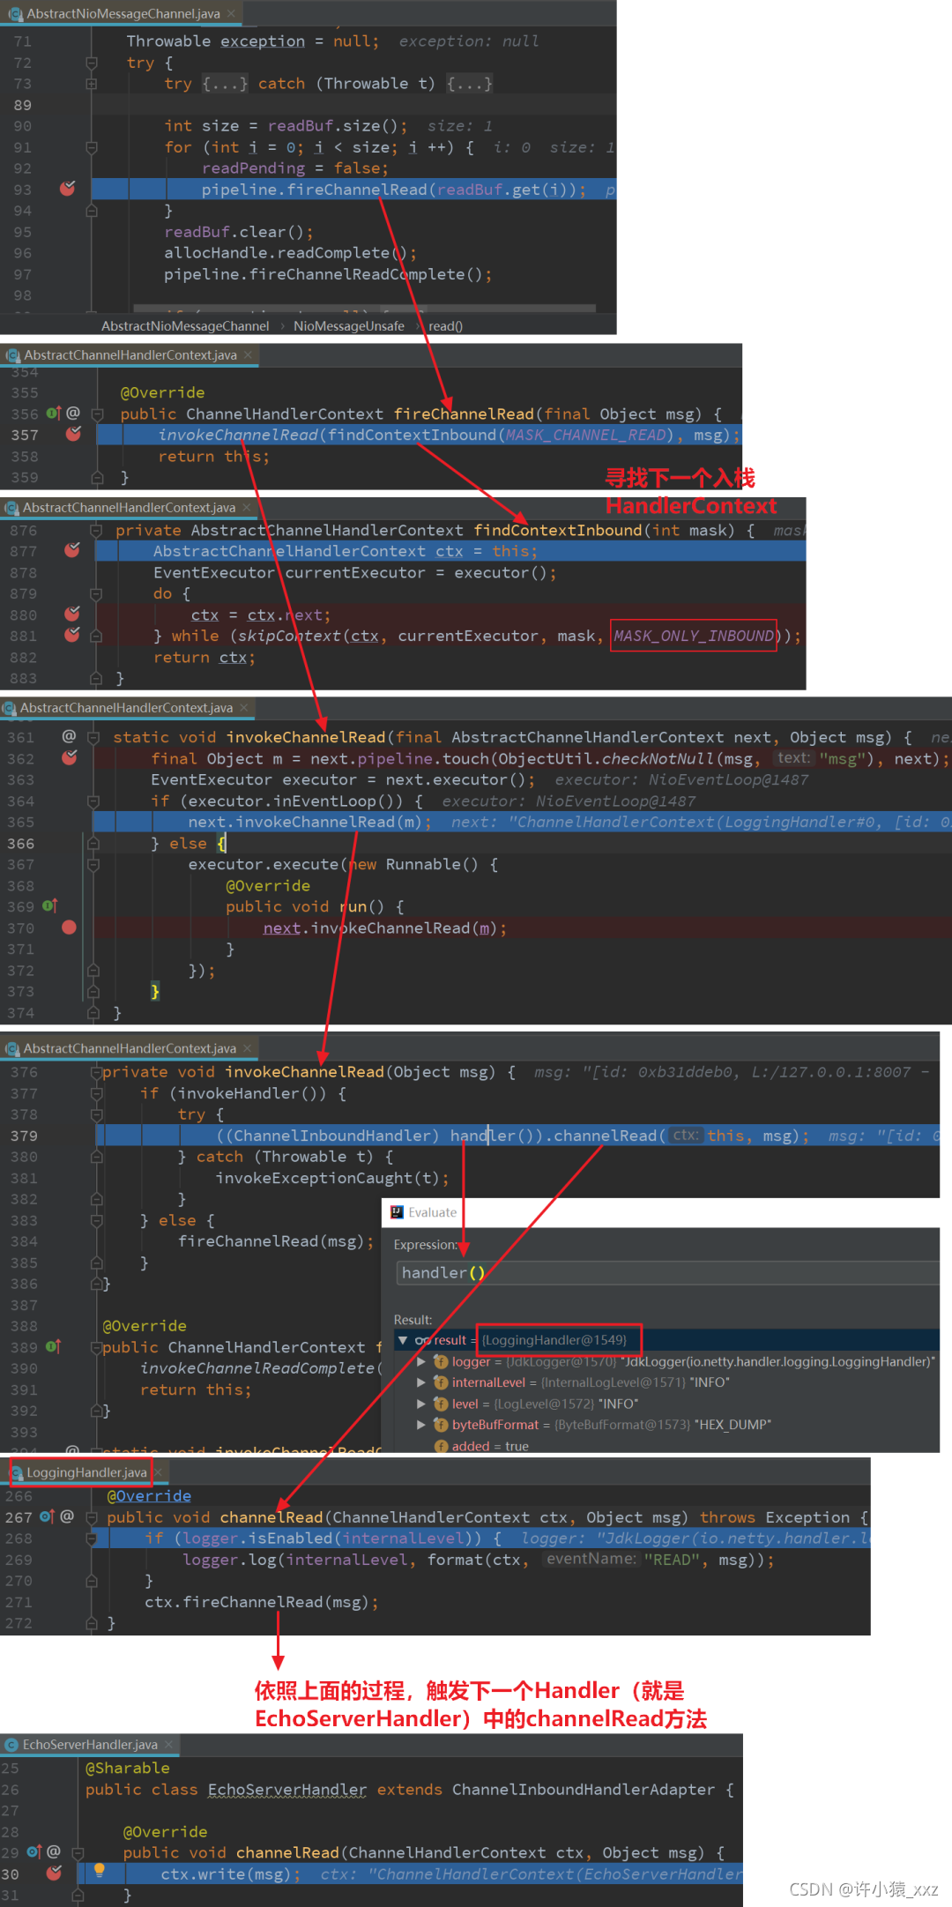
Task: Collapse the anonymous Runnable fold at line 367
Action: pyautogui.click(x=93, y=864)
